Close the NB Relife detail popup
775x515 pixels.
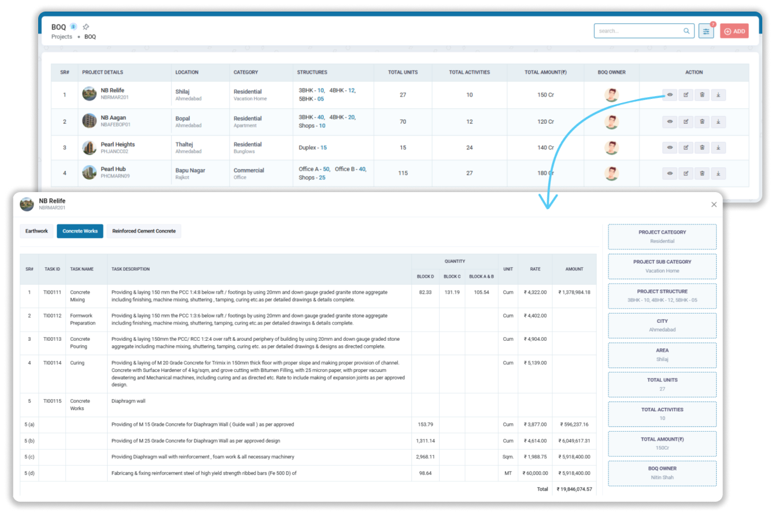[714, 204]
